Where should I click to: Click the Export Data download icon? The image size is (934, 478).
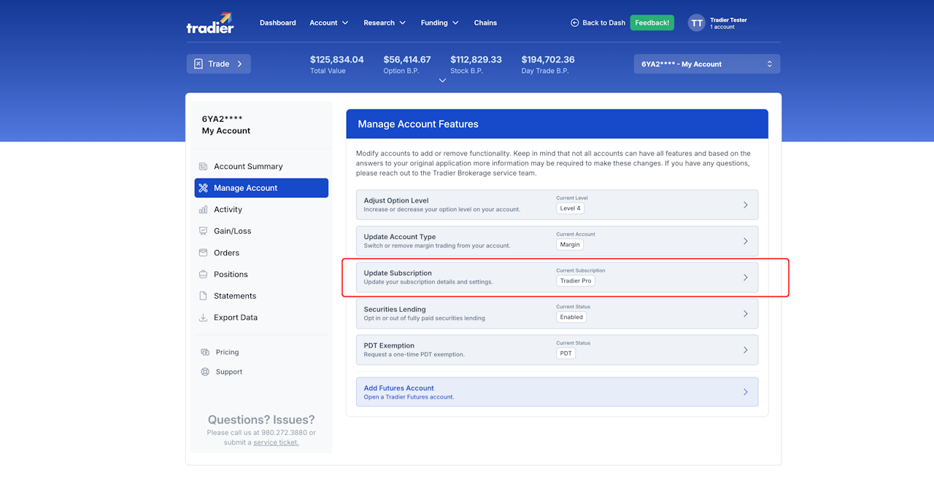(203, 318)
